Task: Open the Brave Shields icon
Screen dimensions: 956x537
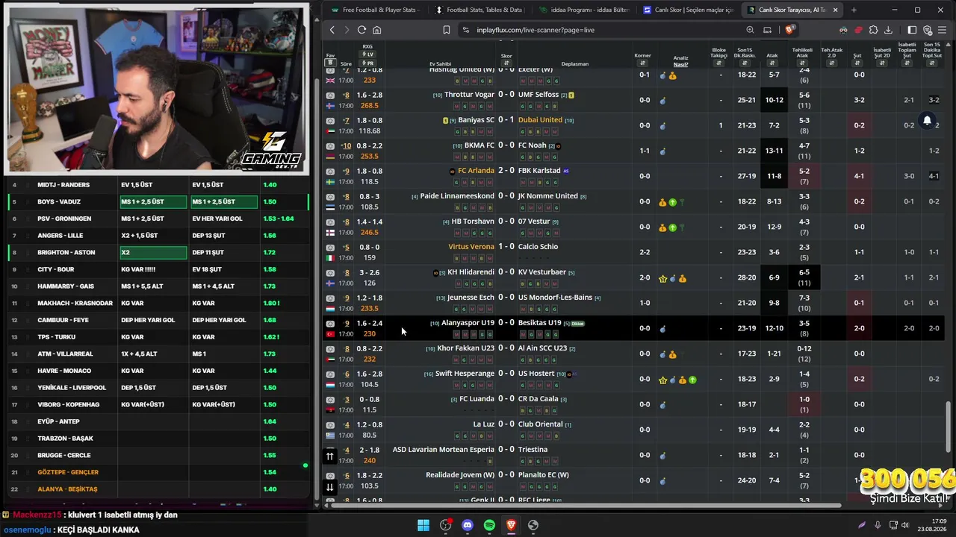Action: point(790,30)
